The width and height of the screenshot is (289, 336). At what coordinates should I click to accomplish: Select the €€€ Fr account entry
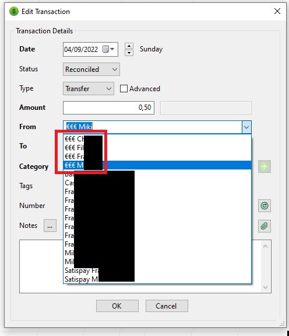tap(157, 156)
